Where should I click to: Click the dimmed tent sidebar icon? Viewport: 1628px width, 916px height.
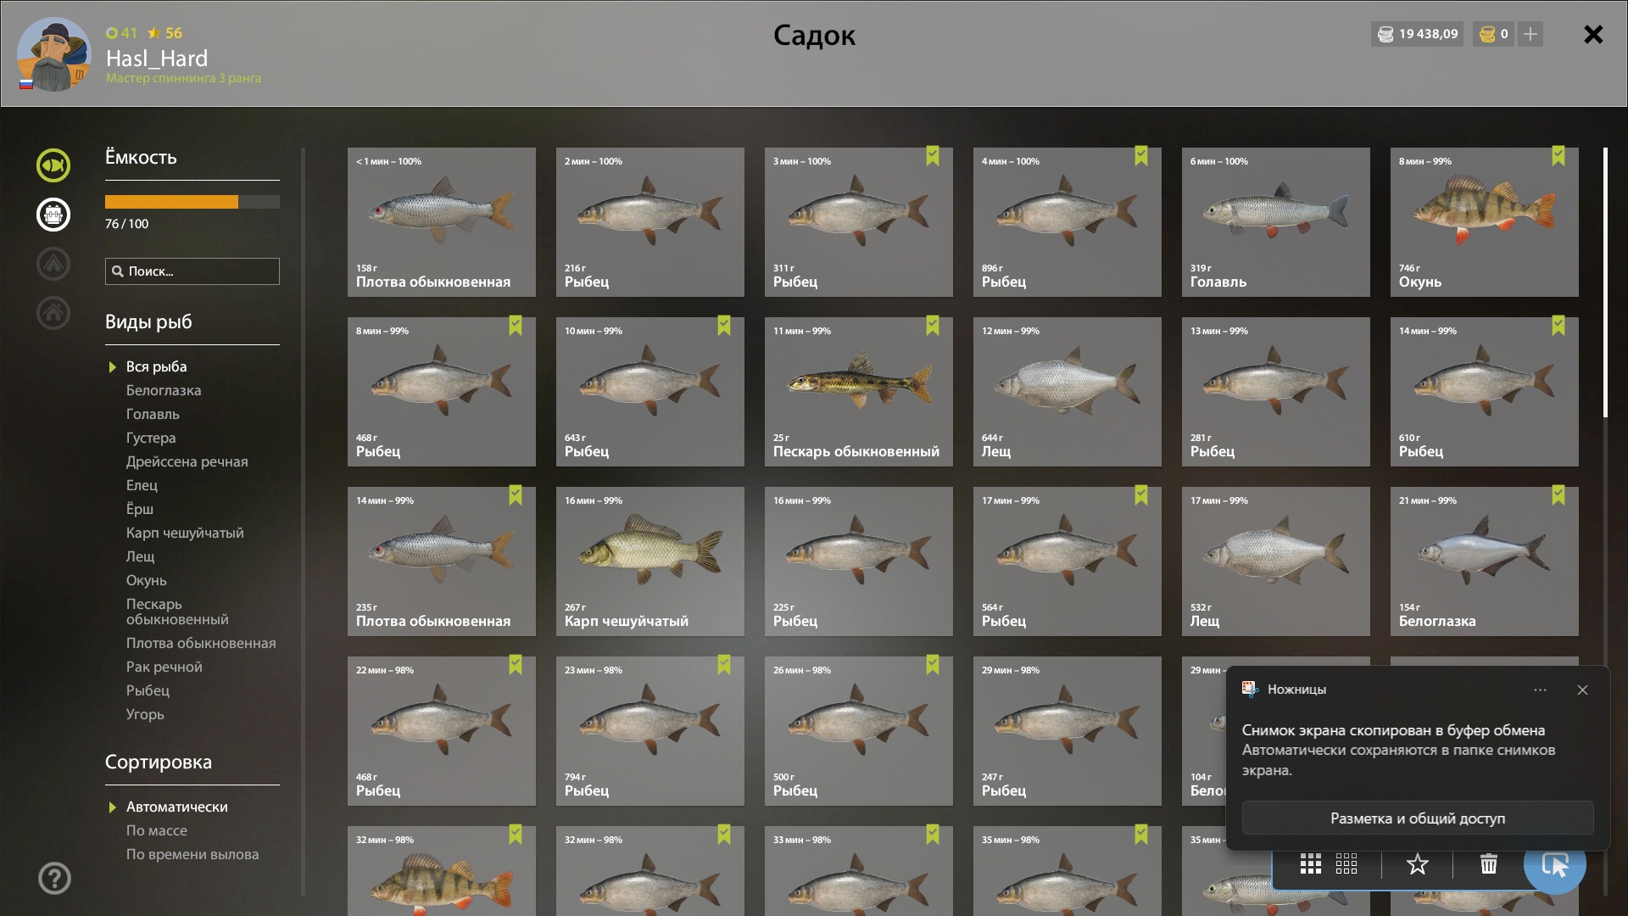tap(53, 264)
